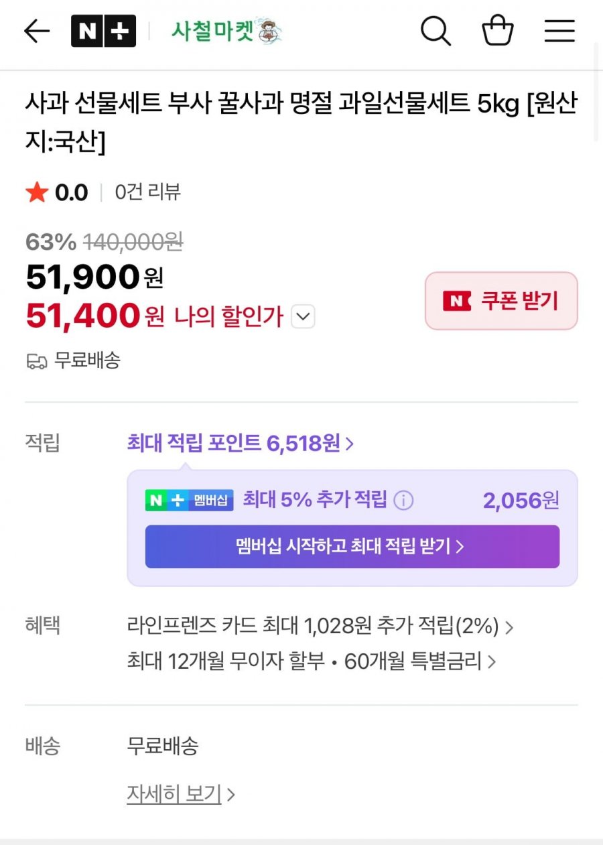Open the 사철마켓 store page
The height and width of the screenshot is (845, 603).
[x=226, y=31]
